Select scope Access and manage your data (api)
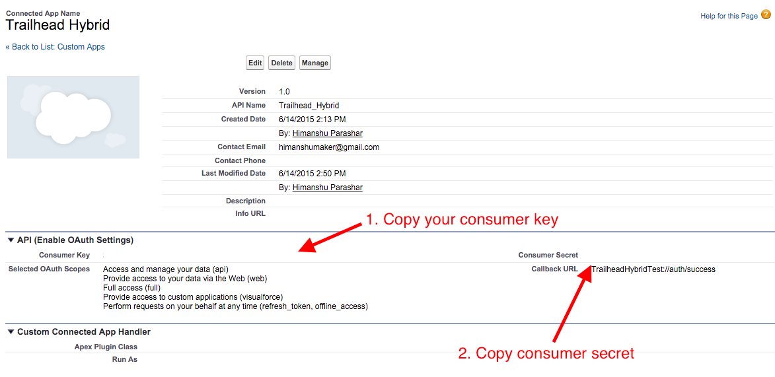 click(166, 270)
